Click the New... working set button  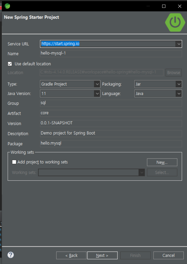tap(162, 162)
